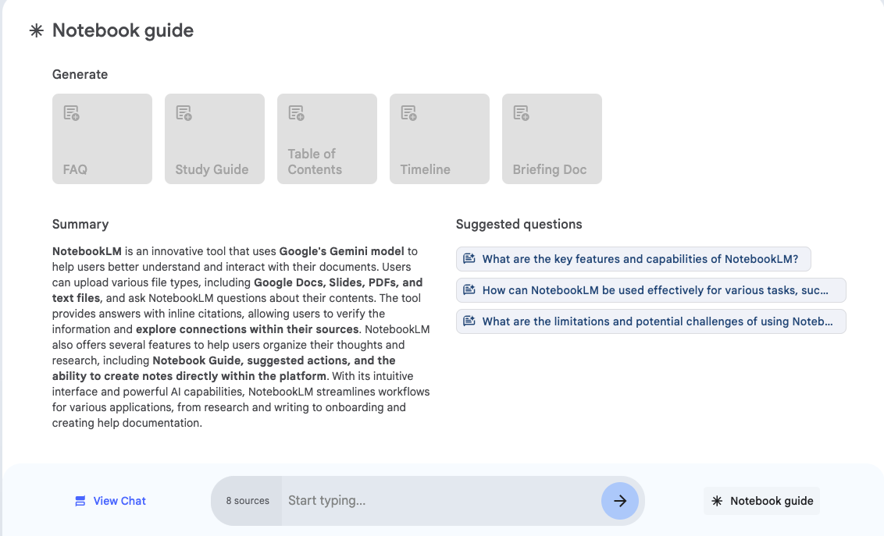Viewport: 884px width, 536px height.
Task: Click bold text explore connections within their sources
Action: pyautogui.click(x=248, y=329)
